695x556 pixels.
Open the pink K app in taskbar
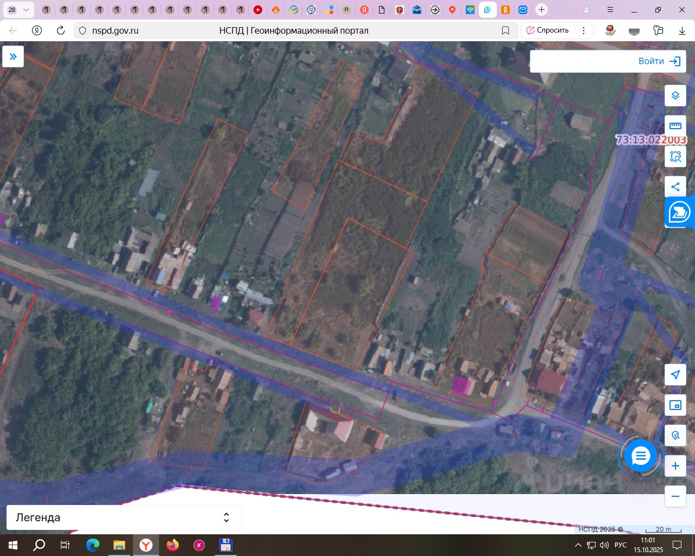(x=199, y=545)
